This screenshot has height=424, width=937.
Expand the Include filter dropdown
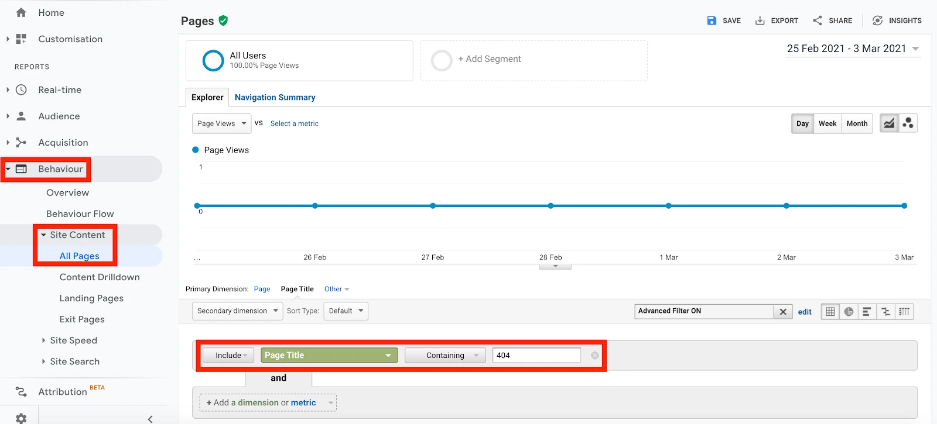pyautogui.click(x=228, y=356)
